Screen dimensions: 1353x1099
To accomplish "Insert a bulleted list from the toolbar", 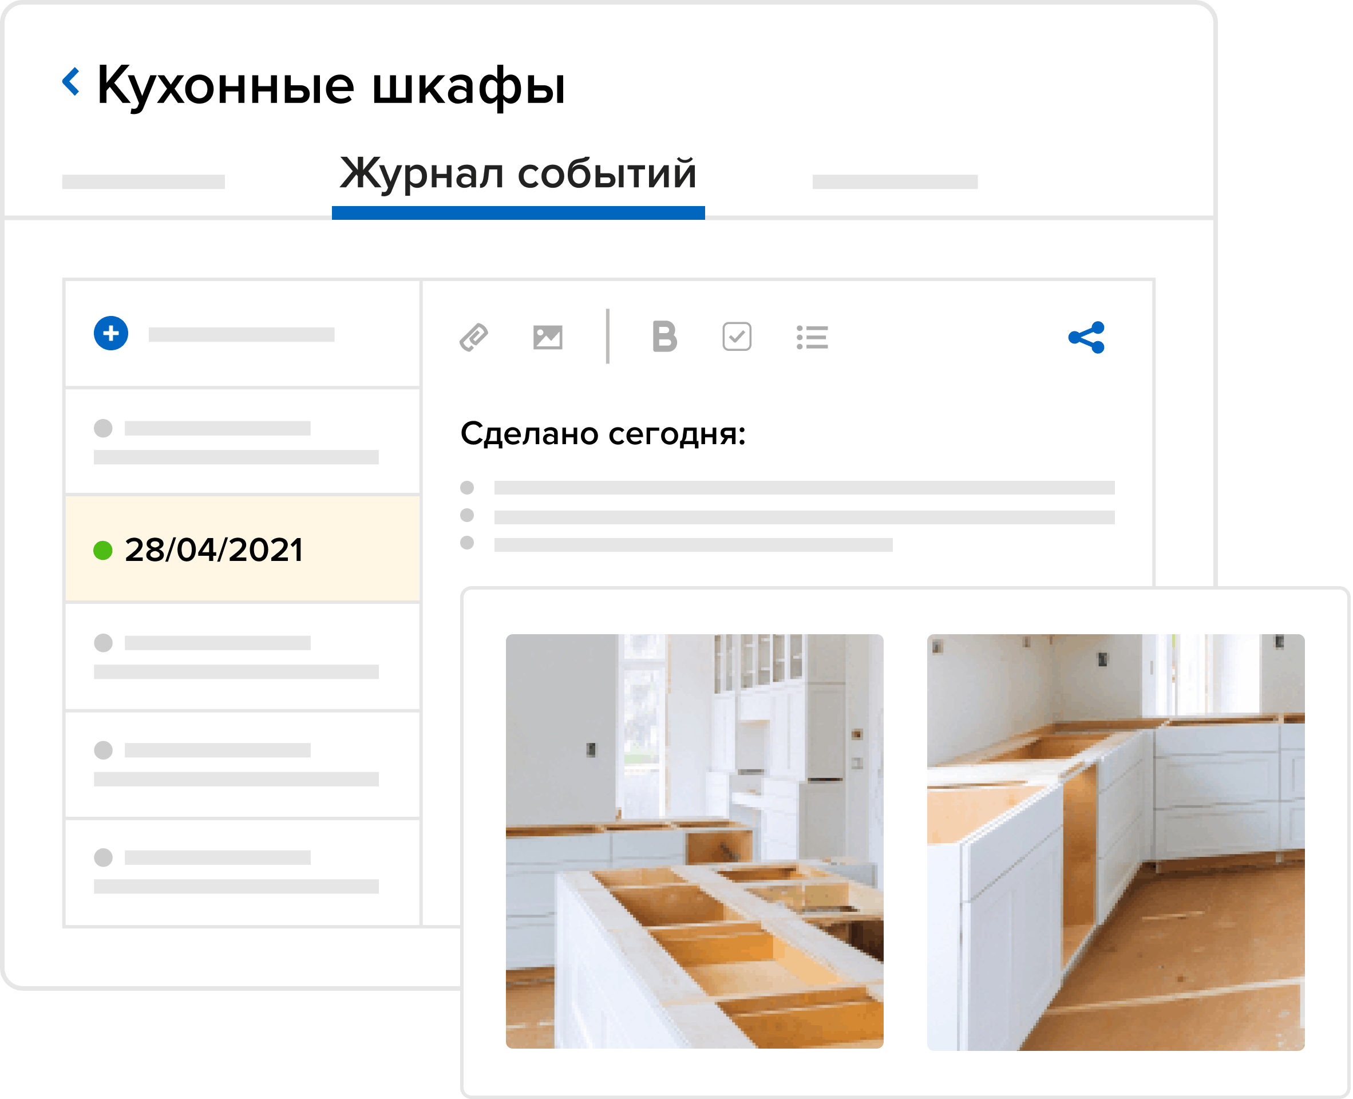I will tap(813, 337).
